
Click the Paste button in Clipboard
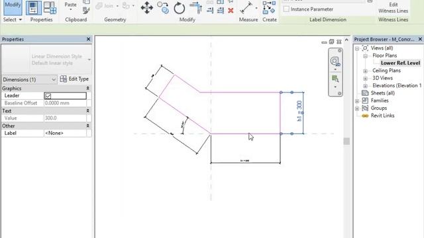(71, 5)
